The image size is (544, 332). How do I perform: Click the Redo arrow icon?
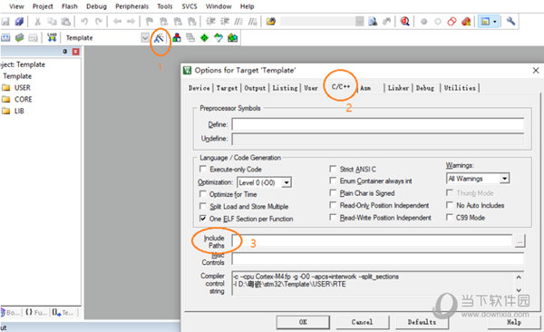99,22
